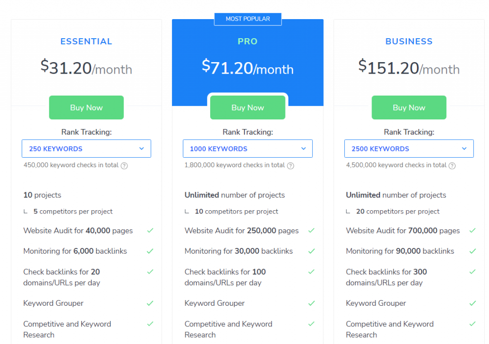The width and height of the screenshot is (489, 344).
Task: Click checkmark next to Website Audit 40,000 pages
Action: point(150,230)
